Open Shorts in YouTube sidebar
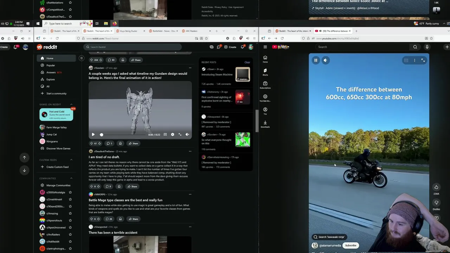 (265, 72)
